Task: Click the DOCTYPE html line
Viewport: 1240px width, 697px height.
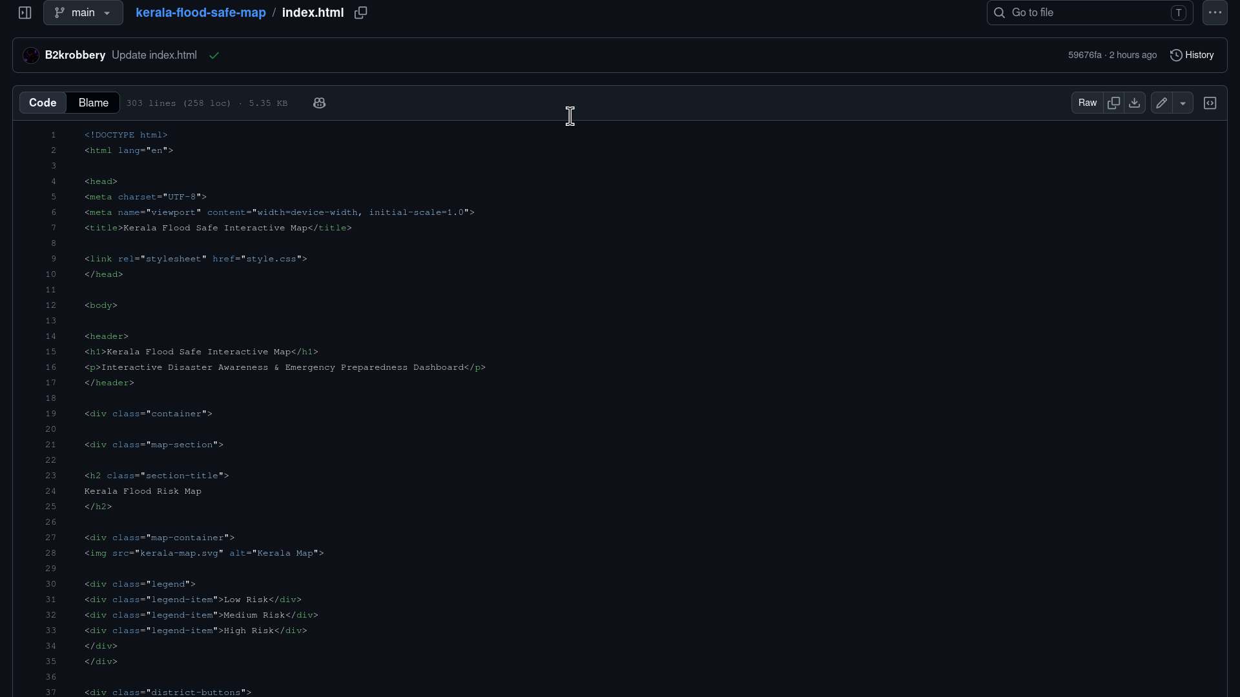Action: coord(126,135)
